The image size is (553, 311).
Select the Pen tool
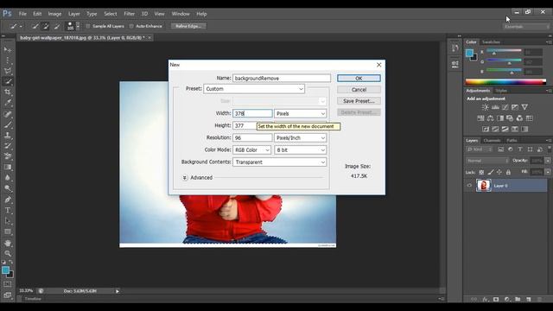coord(8,200)
